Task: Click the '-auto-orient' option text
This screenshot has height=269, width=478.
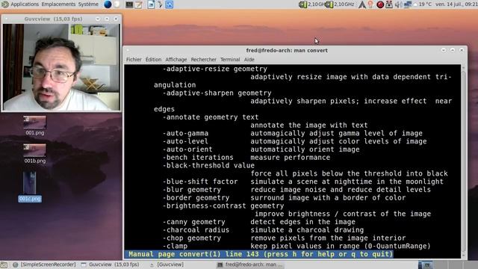Action: 187,149
